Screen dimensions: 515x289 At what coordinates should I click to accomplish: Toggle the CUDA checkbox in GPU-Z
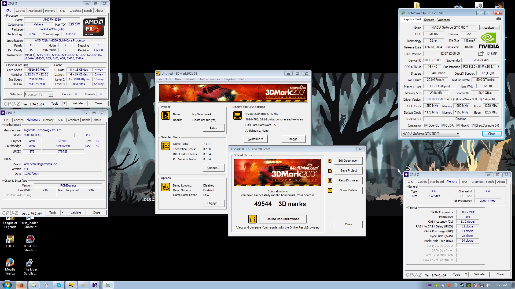click(443, 126)
